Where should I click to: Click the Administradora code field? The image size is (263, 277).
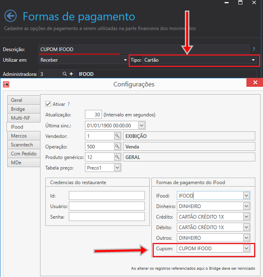(50, 74)
